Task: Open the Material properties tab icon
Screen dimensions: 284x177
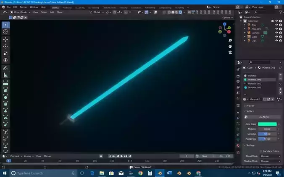Action: [238, 146]
